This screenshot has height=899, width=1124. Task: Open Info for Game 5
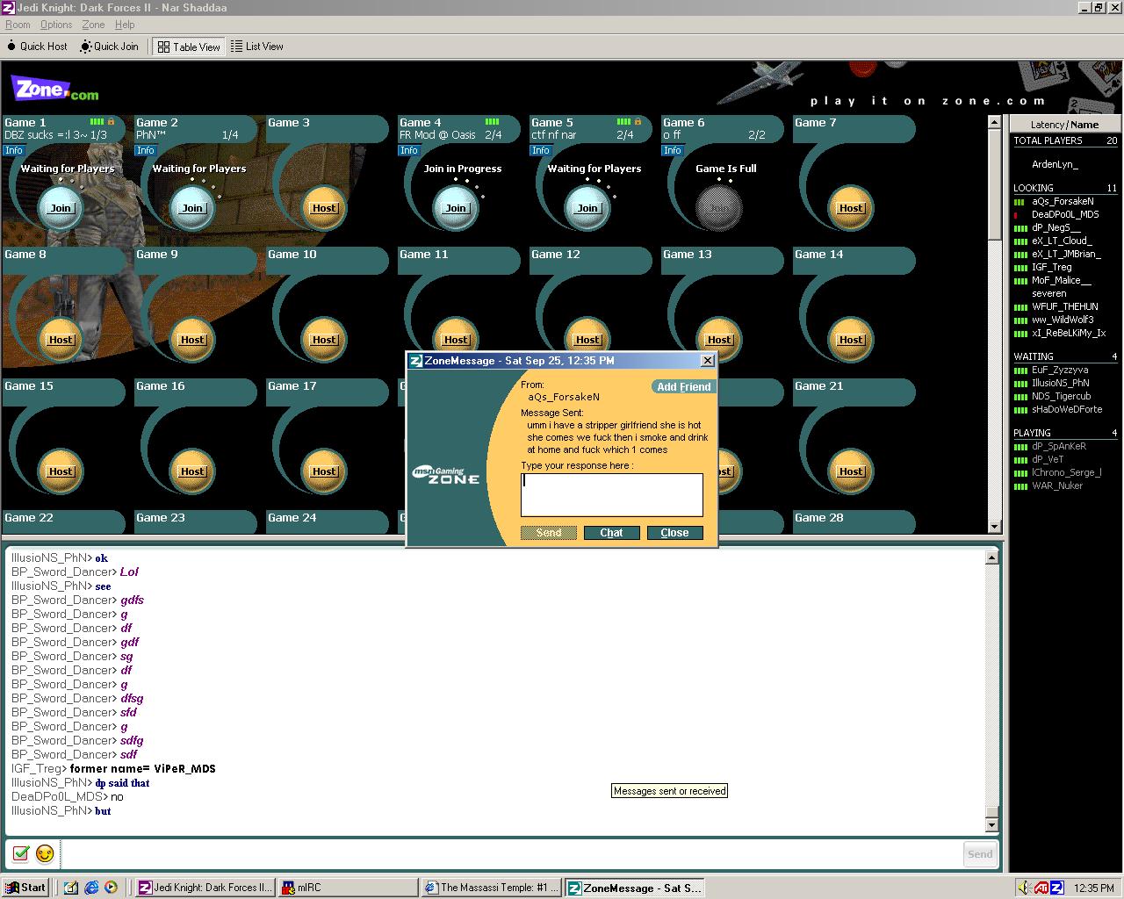click(x=541, y=150)
